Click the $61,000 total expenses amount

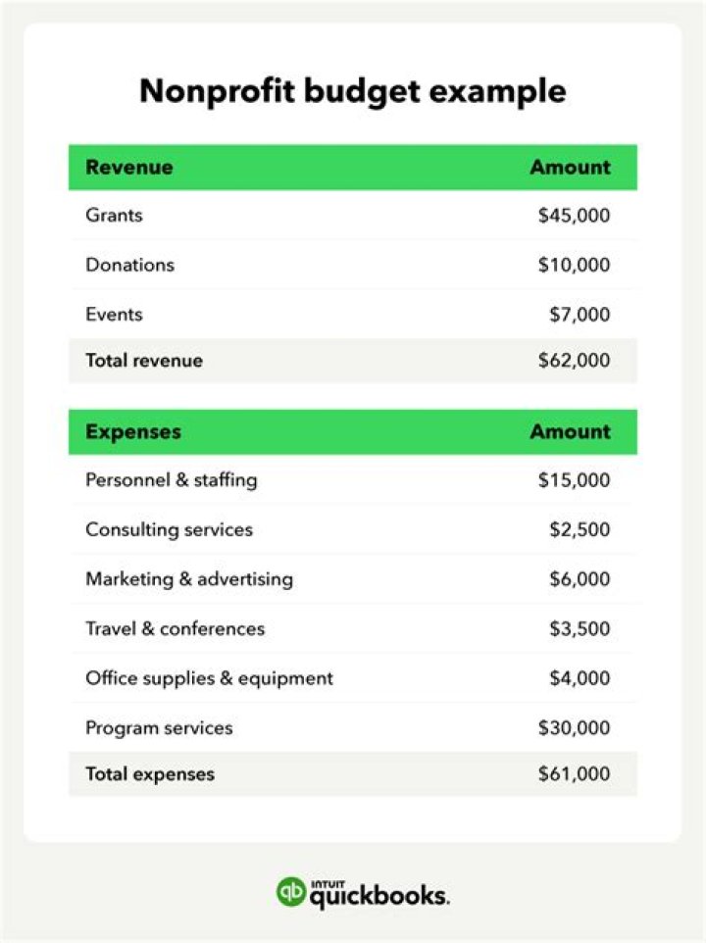pos(574,773)
